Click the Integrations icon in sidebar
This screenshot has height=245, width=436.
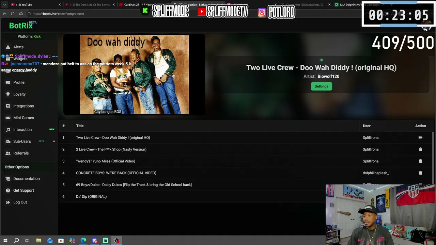click(x=8, y=106)
